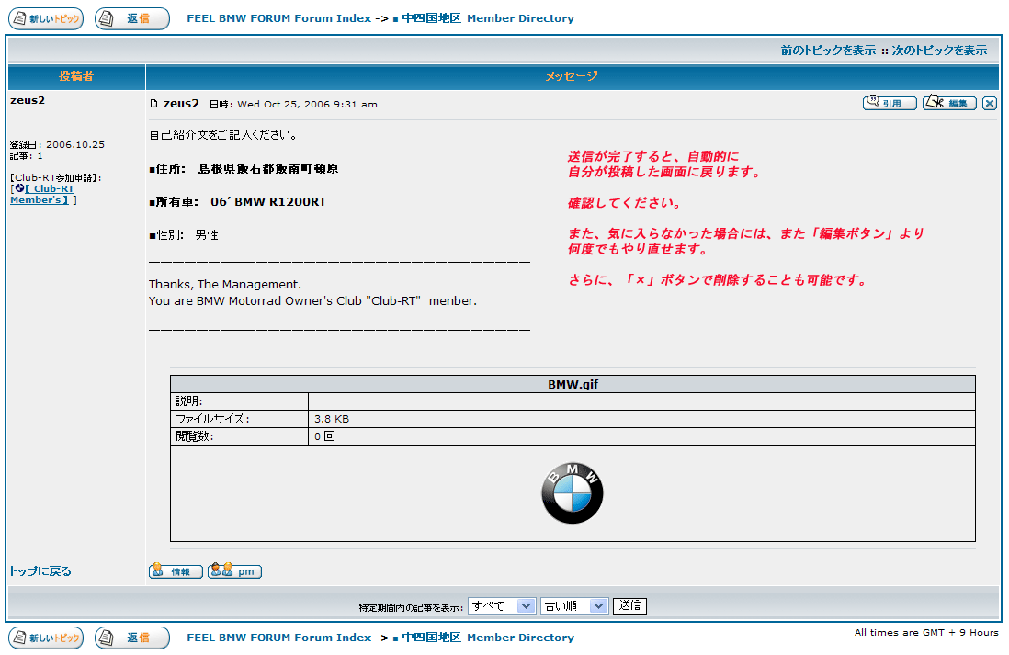Screen dimensions: 1009x655
Task: Click the 閲覧数: label in attachment table
Action: tap(194, 436)
